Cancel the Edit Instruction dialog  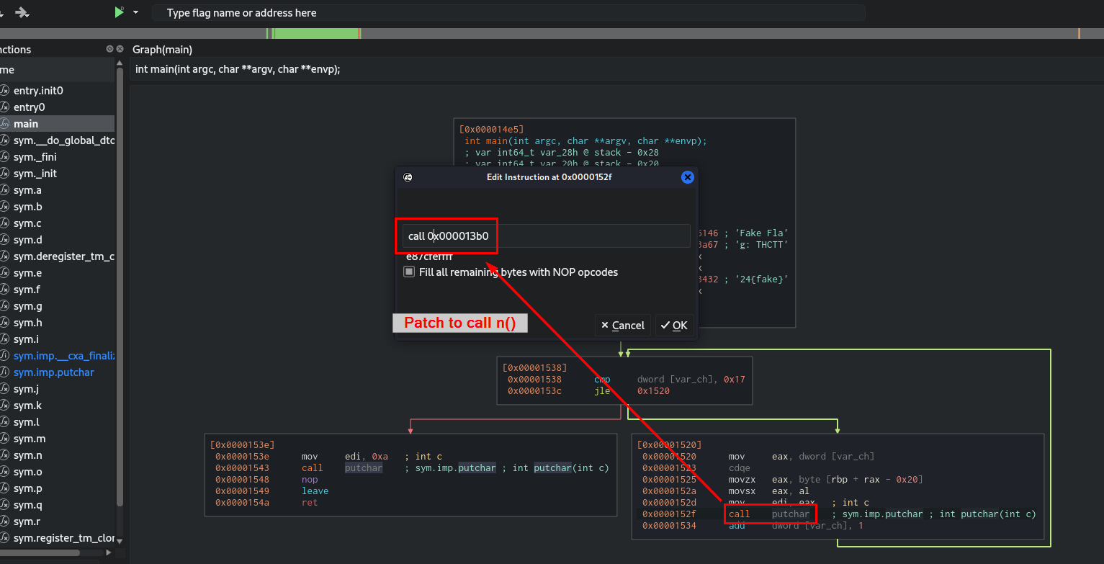[623, 326]
